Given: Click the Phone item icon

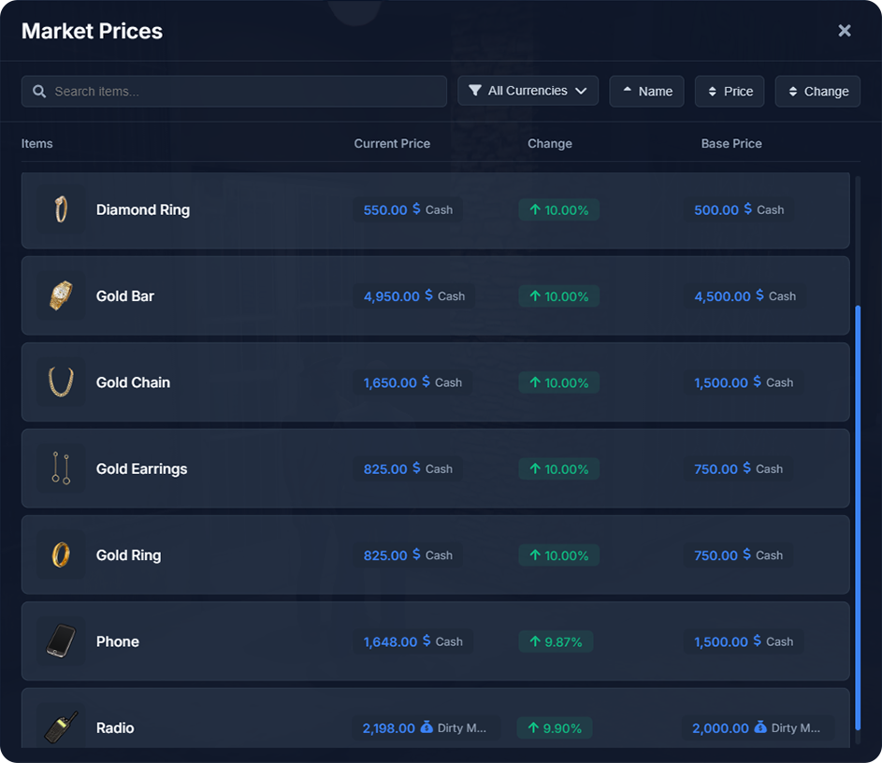Looking at the screenshot, I should pos(61,641).
